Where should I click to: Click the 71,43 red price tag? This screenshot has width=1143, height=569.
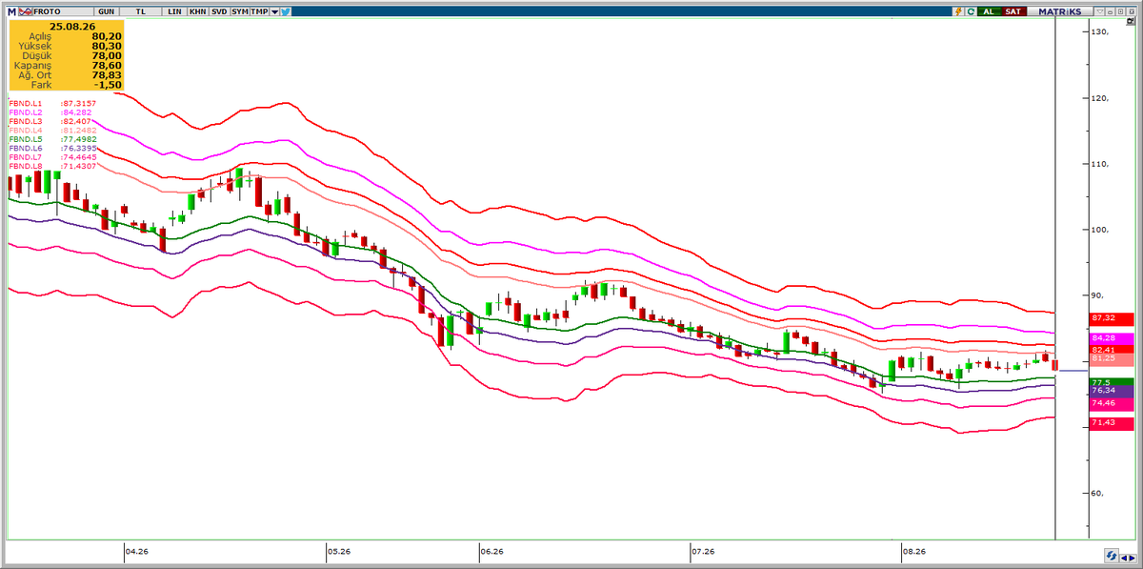1111,422
